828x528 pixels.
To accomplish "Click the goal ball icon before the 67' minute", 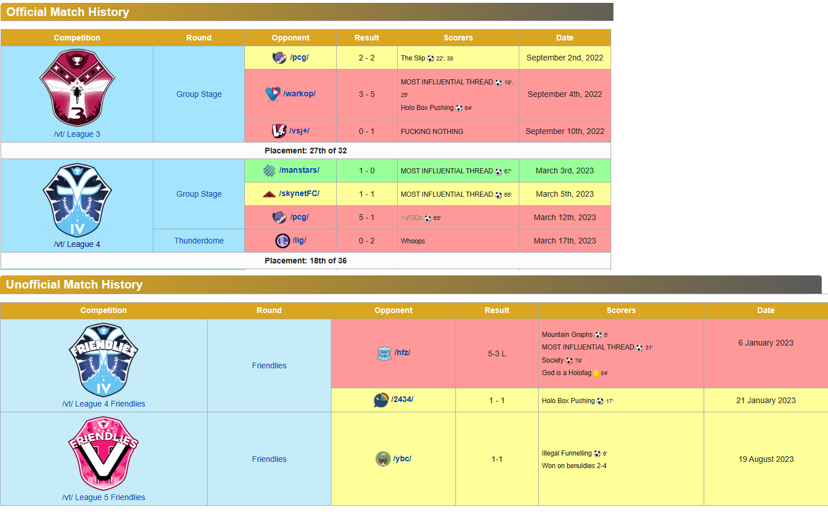I will coord(498,171).
